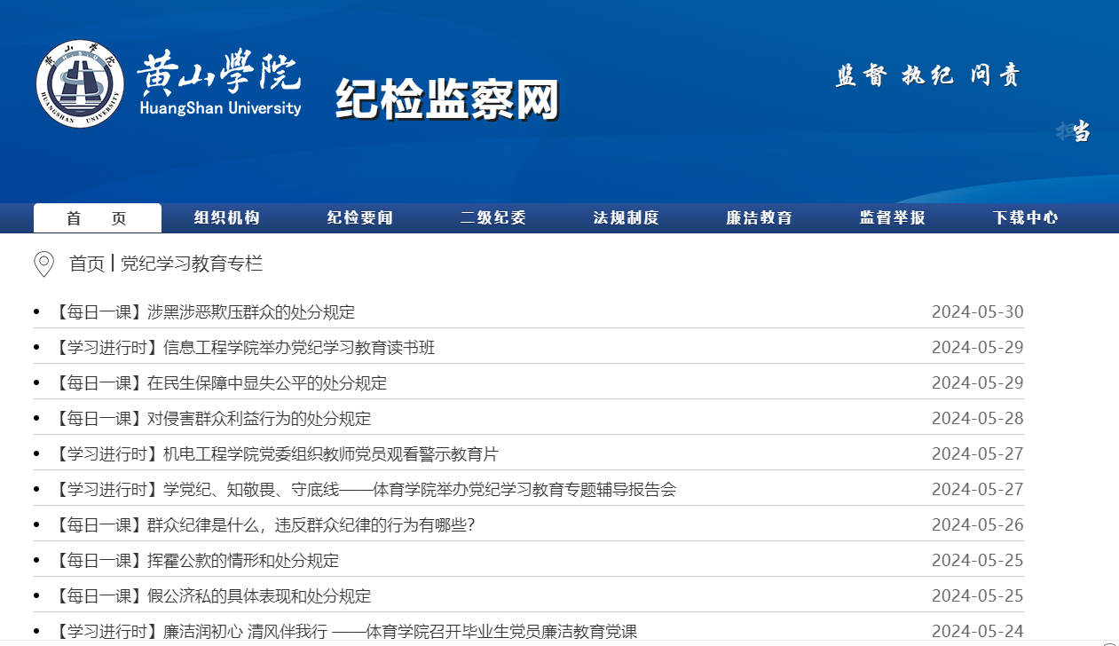Read 在民生保障中显失公平的处分规定 article
Viewport: 1119px width, 646px height.
pos(220,383)
